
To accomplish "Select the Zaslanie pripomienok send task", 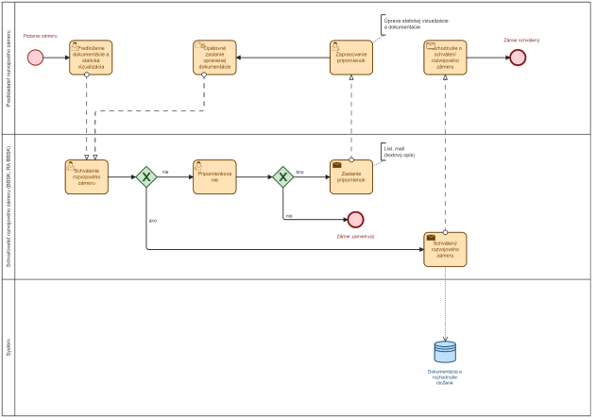I will click(x=351, y=177).
